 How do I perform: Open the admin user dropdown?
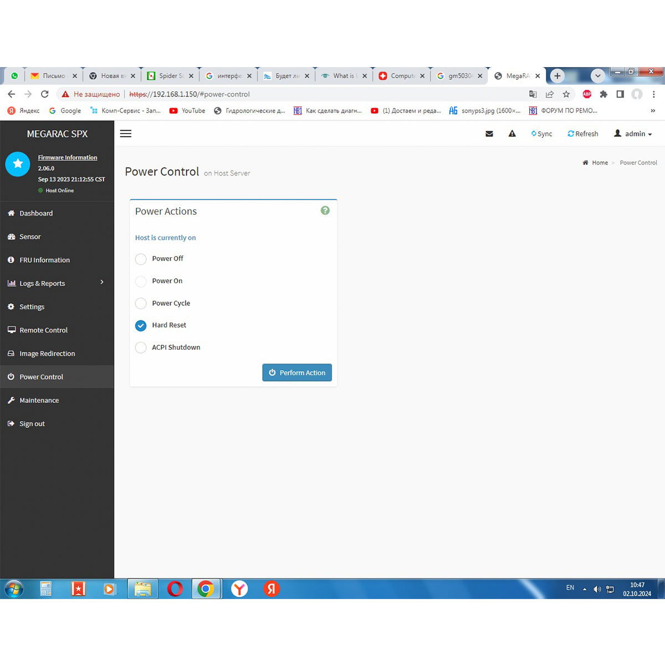click(633, 134)
